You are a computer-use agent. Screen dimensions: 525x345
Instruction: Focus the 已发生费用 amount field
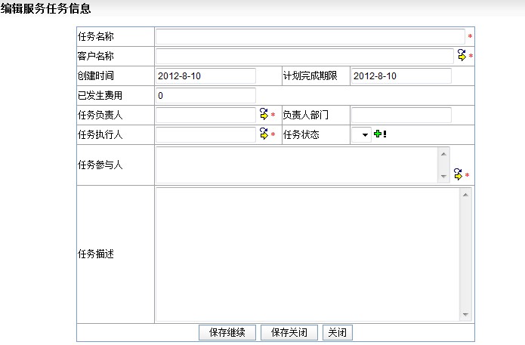pos(205,95)
